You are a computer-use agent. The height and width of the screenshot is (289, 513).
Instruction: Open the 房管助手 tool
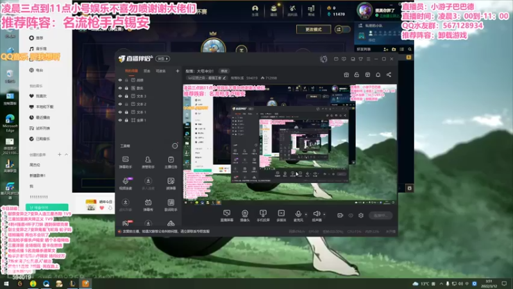click(148, 162)
